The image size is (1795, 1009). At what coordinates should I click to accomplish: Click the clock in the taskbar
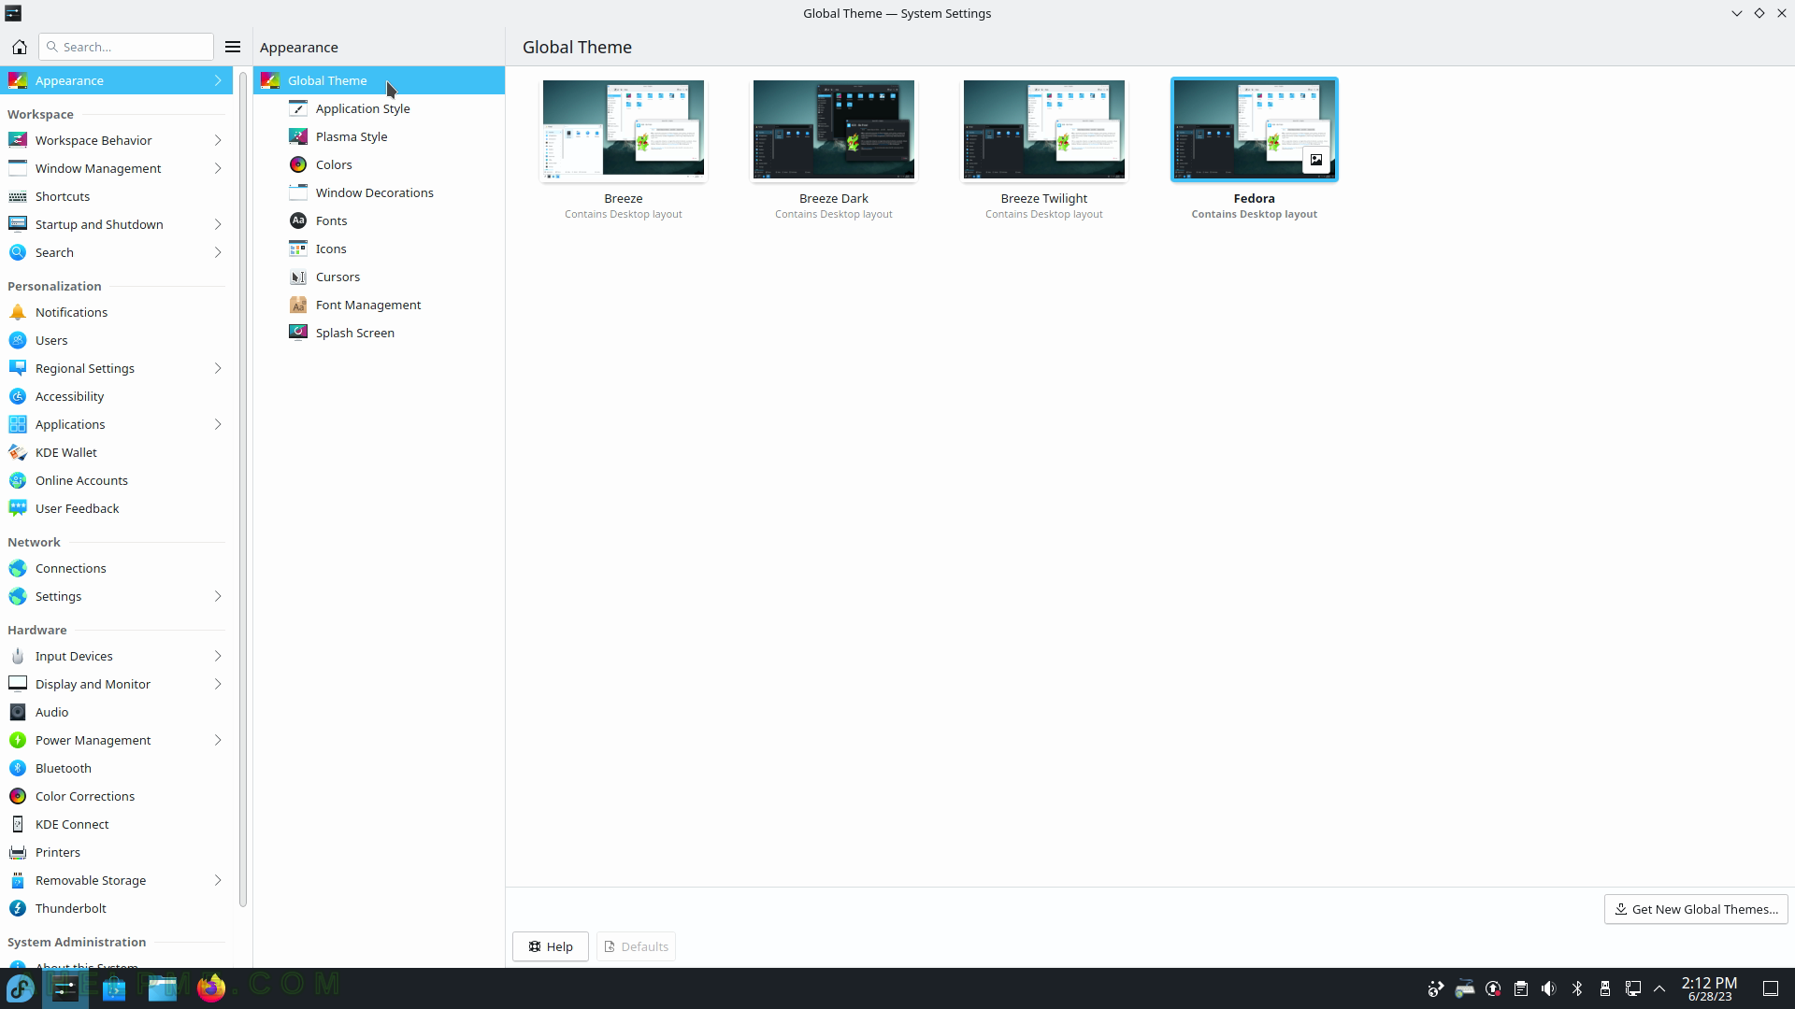click(1709, 988)
